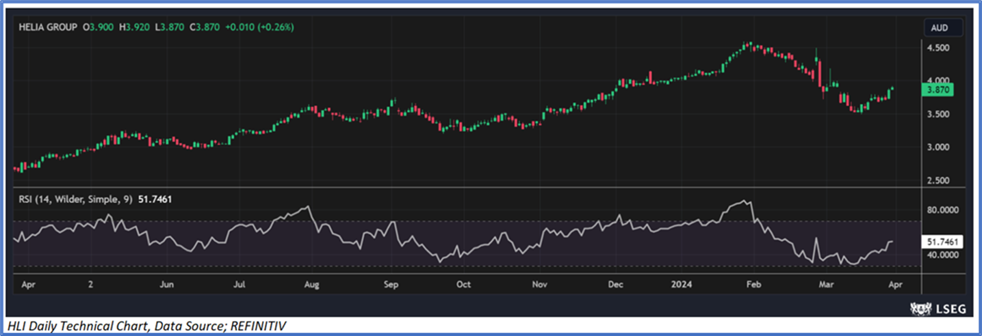This screenshot has width=982, height=336.
Task: Click the 80.0000 RSI axis label
Action: 942,210
